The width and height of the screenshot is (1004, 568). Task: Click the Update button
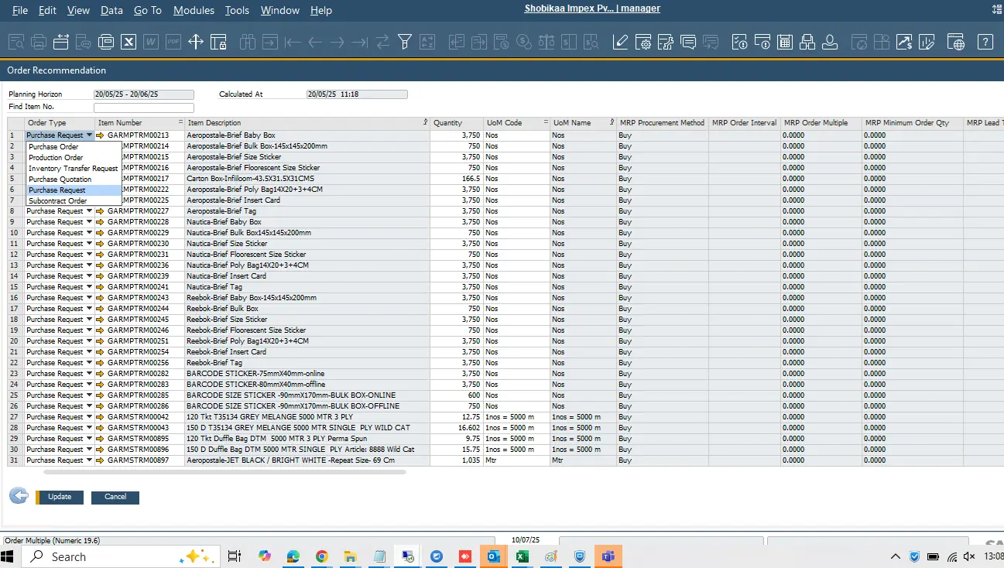pos(60,497)
